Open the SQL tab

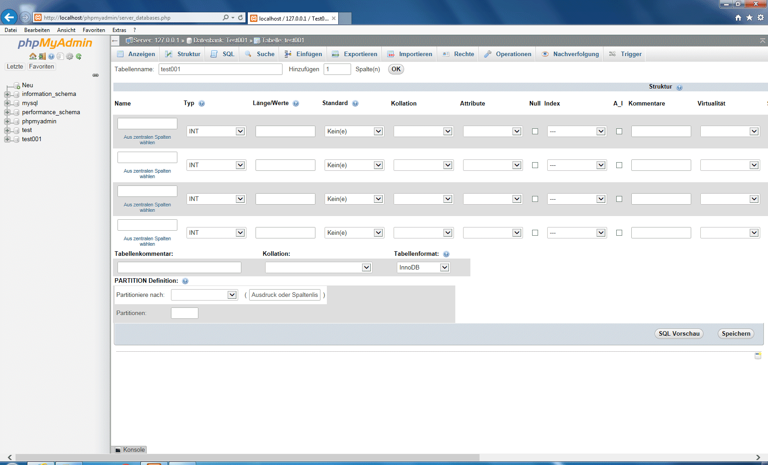[x=223, y=54]
